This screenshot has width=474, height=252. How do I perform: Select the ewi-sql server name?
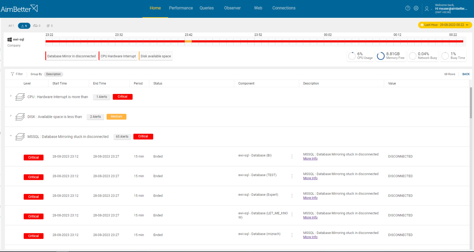[x=18, y=39]
